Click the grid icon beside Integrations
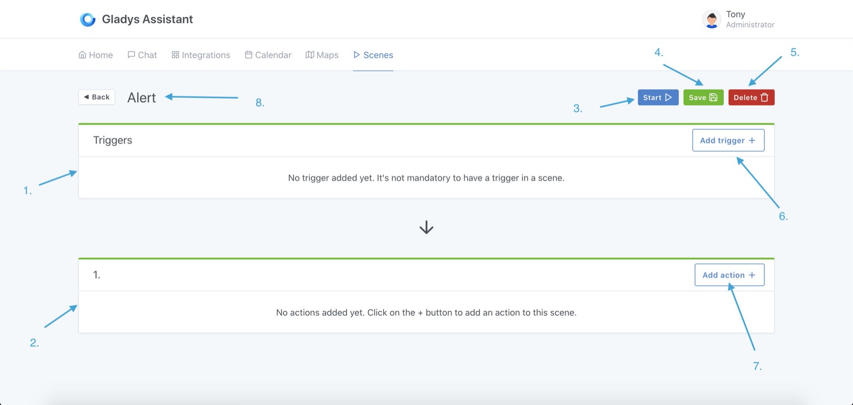Viewport: 853px width, 405px height. tap(175, 55)
